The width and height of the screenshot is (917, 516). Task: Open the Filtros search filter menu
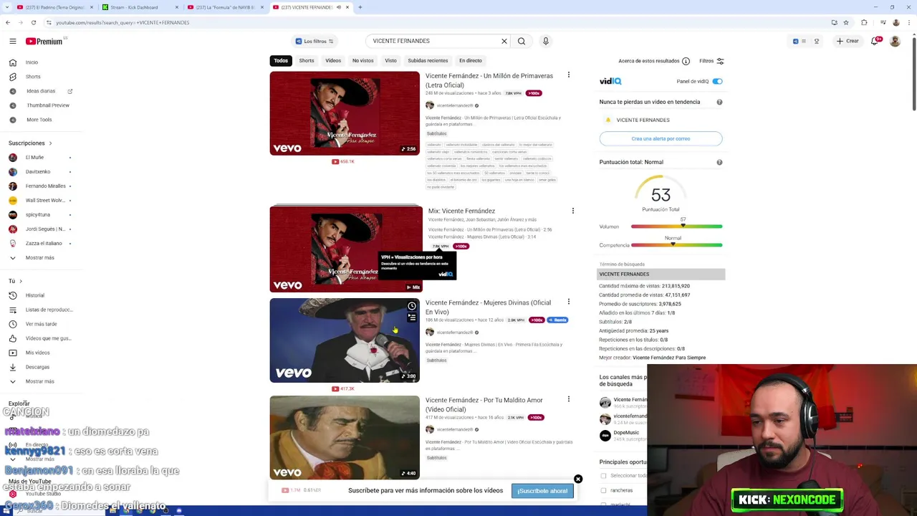(711, 61)
